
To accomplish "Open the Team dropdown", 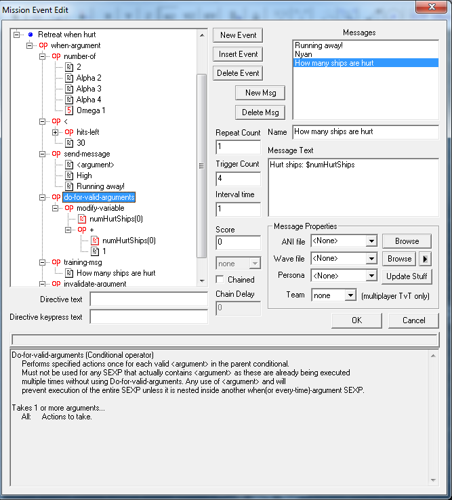I will [x=350, y=295].
